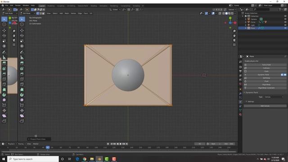Activate the Select Box tool in the main viewport
Image resolution: width=288 pixels, height=162 pixels.
22,19
